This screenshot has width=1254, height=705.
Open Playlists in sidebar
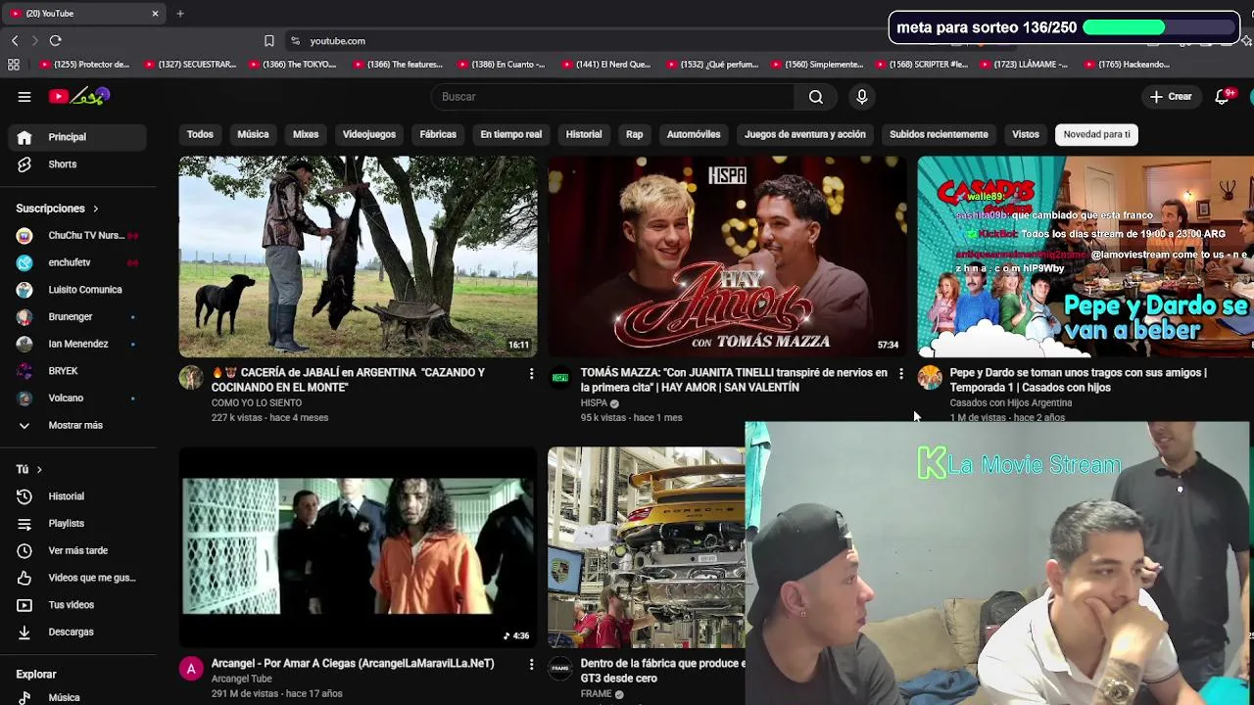(78, 524)
